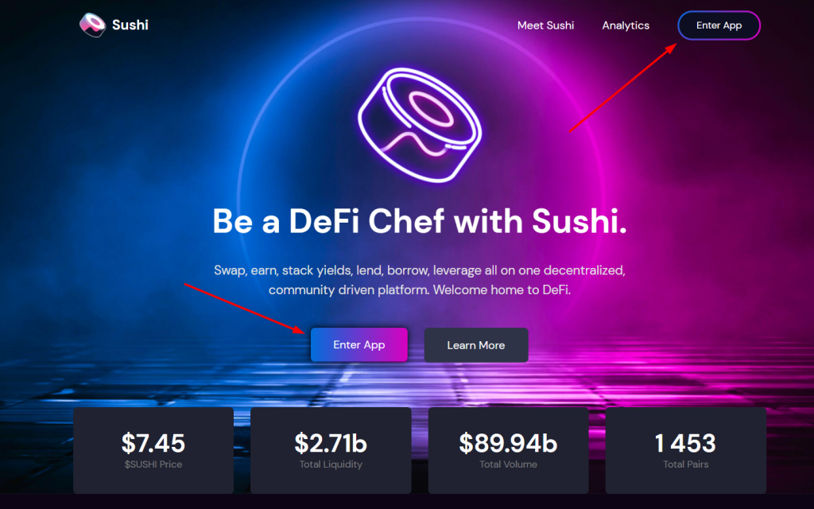Select the $2.71b liquidity value

pos(331,443)
